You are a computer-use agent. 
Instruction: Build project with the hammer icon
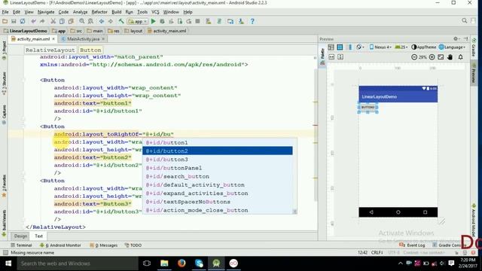[121, 21]
